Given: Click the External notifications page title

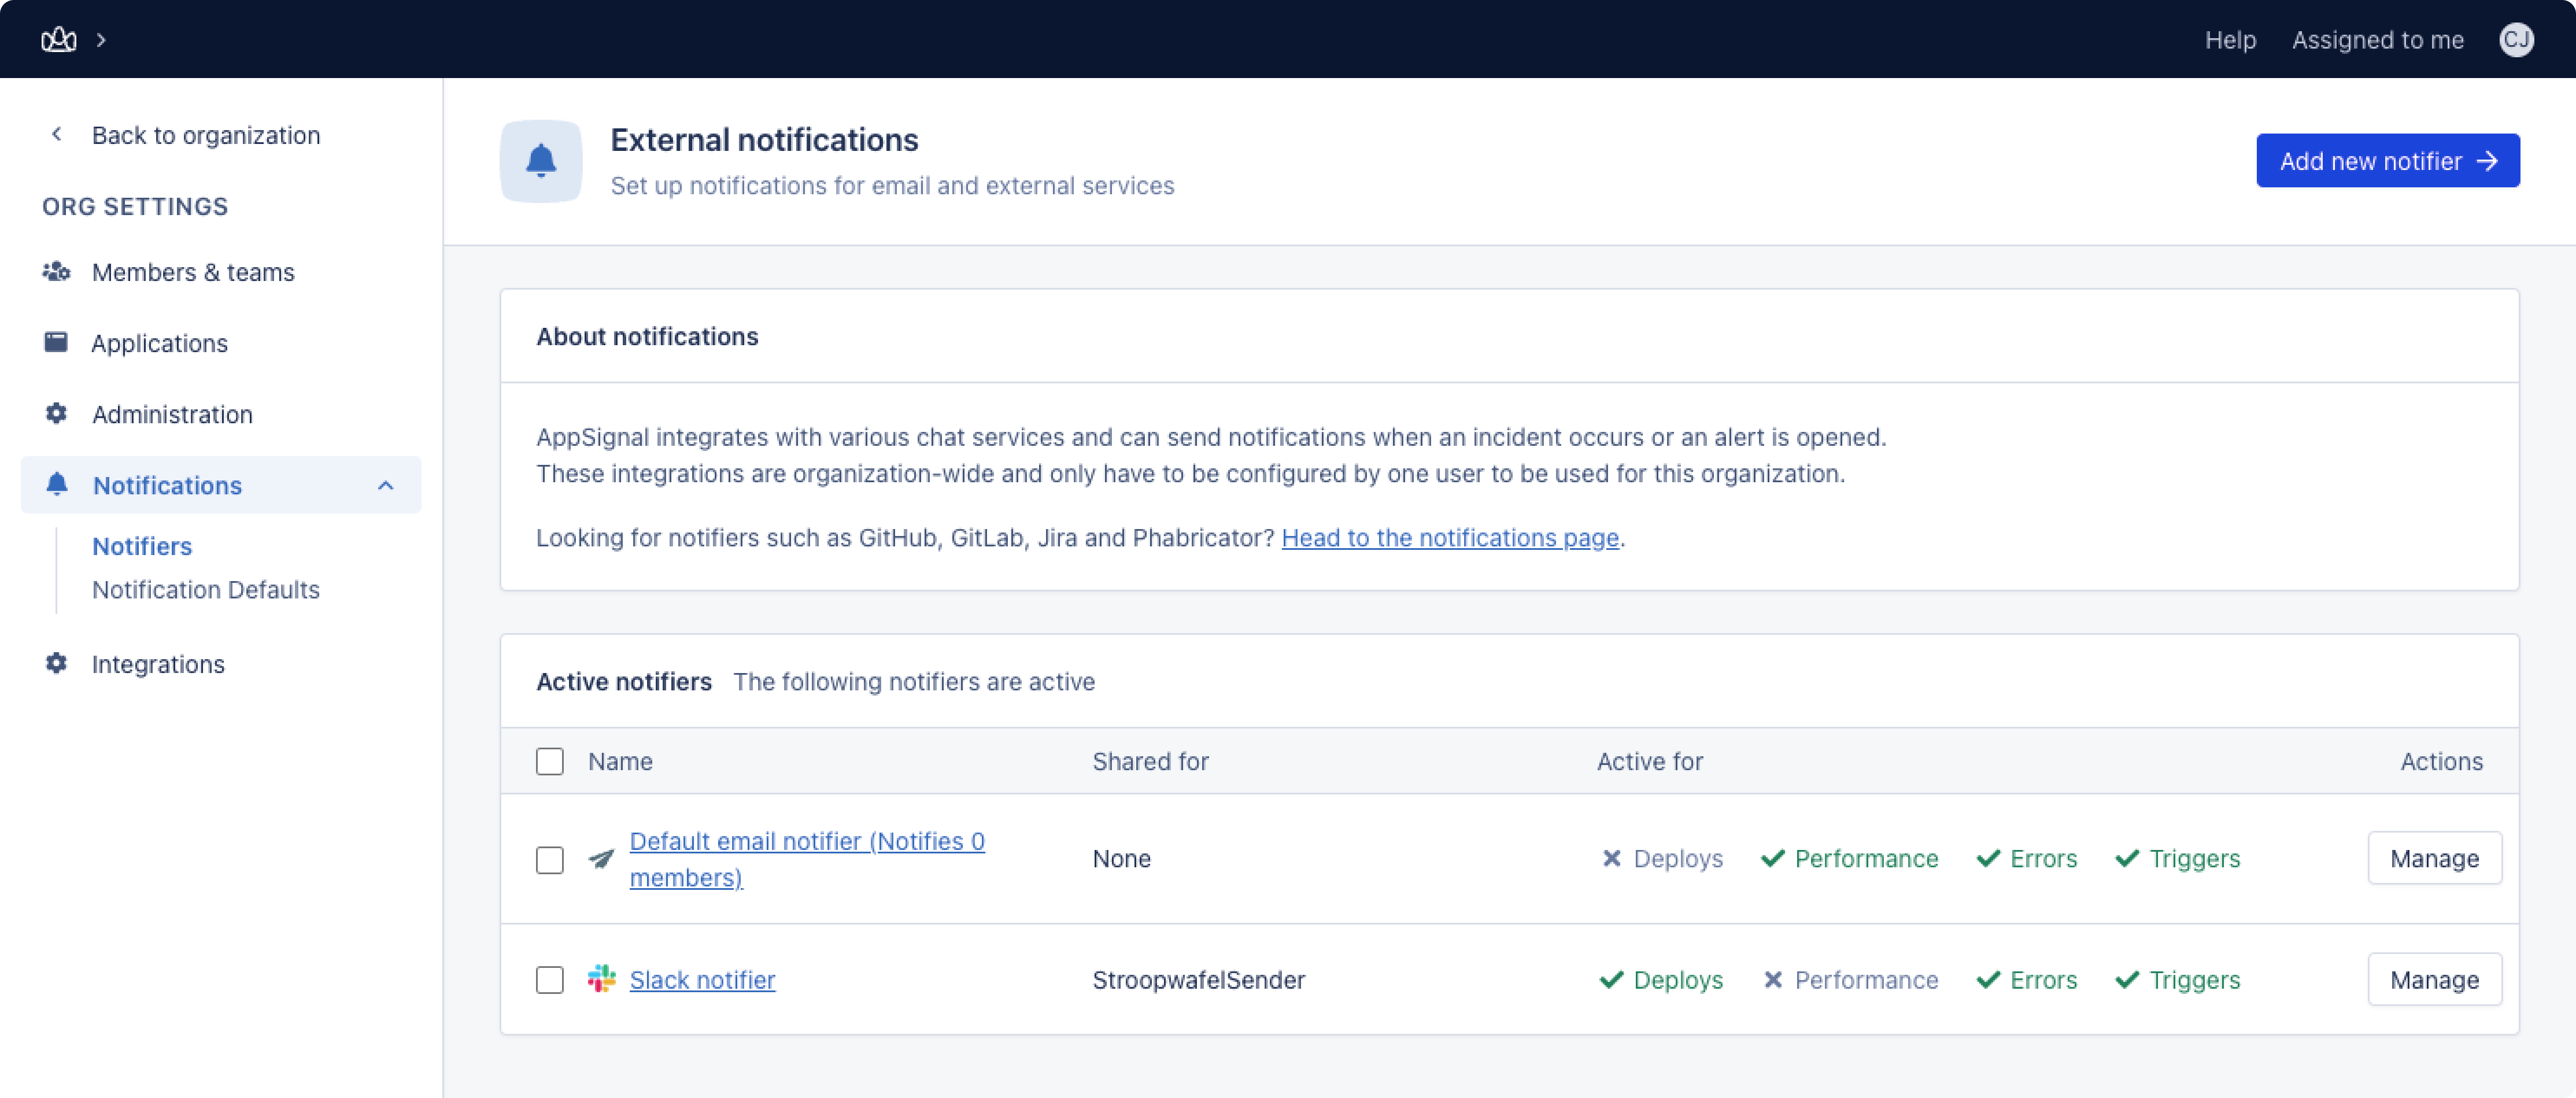Looking at the screenshot, I should click(764, 140).
